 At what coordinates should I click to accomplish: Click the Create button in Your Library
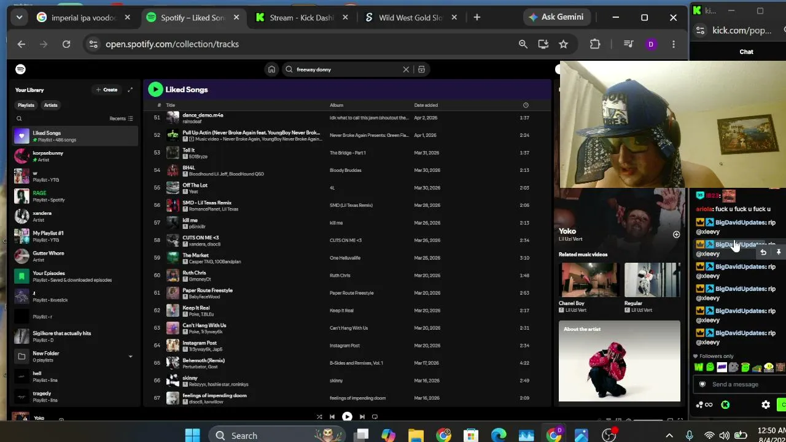point(107,90)
